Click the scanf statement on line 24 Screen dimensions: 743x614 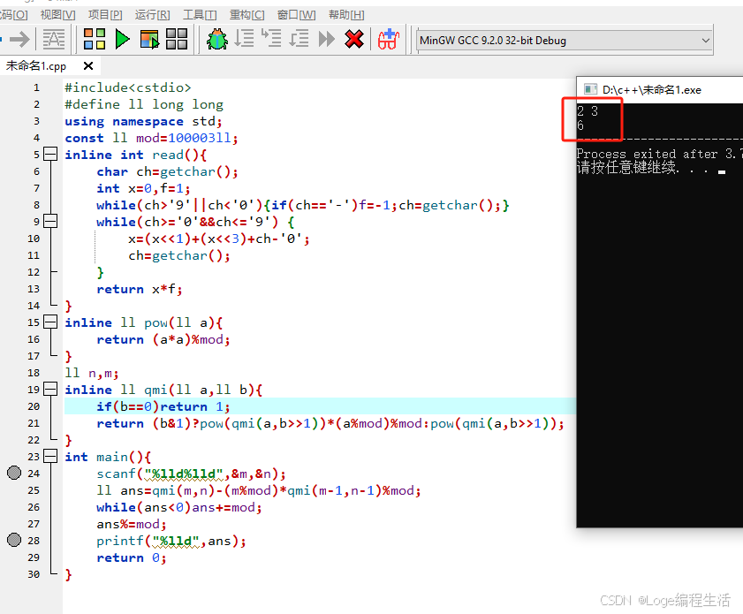click(192, 474)
